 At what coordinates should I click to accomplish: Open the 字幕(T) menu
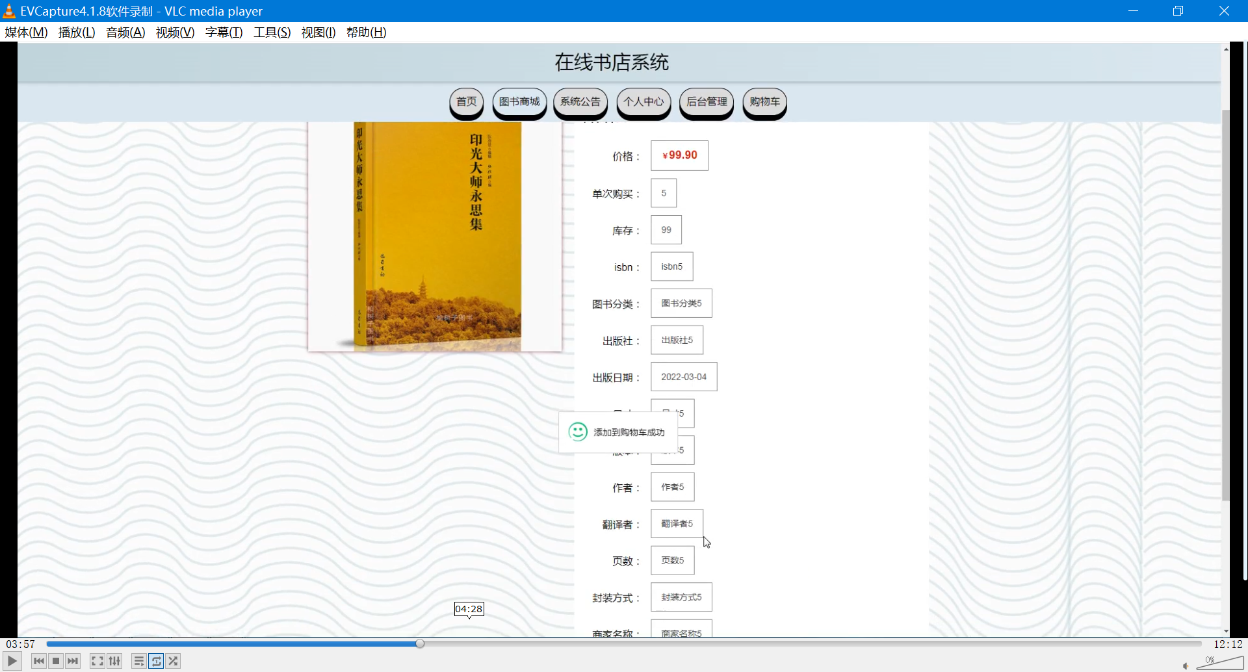pyautogui.click(x=224, y=32)
